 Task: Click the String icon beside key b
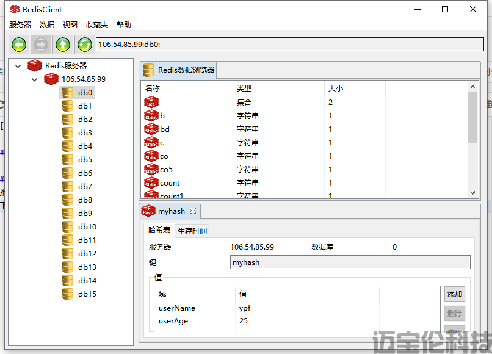[151, 116]
